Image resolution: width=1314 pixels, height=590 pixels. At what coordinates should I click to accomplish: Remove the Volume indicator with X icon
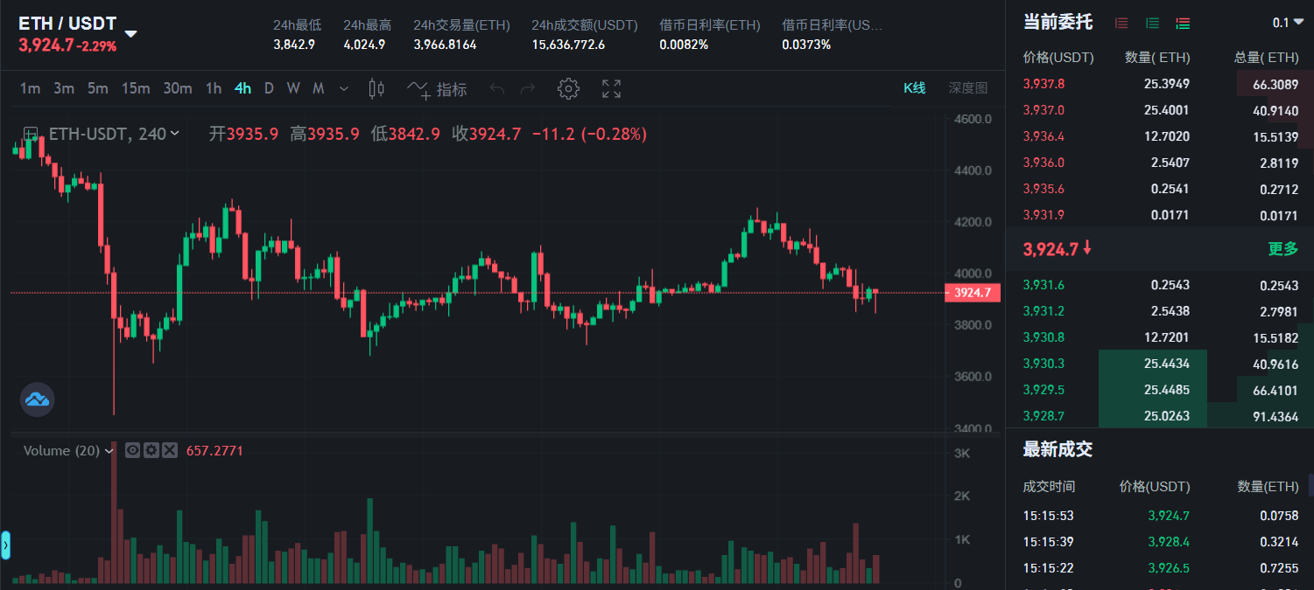(x=170, y=450)
